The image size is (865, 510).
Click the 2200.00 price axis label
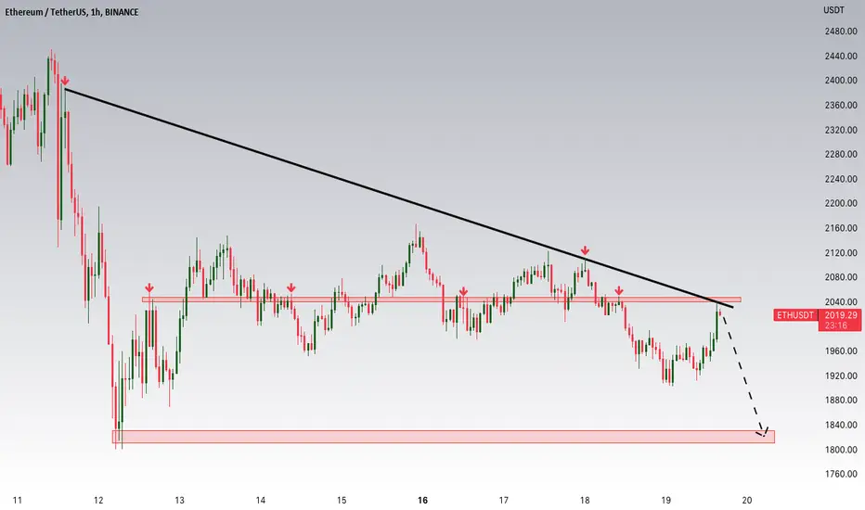(841, 203)
